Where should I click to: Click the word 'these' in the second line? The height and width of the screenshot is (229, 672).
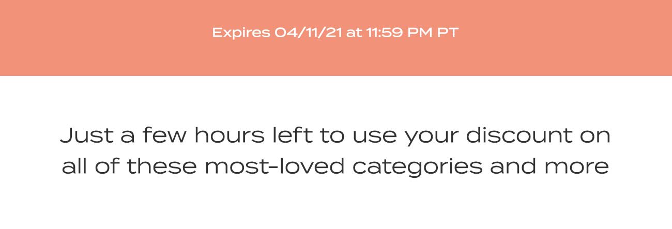[x=162, y=166]
